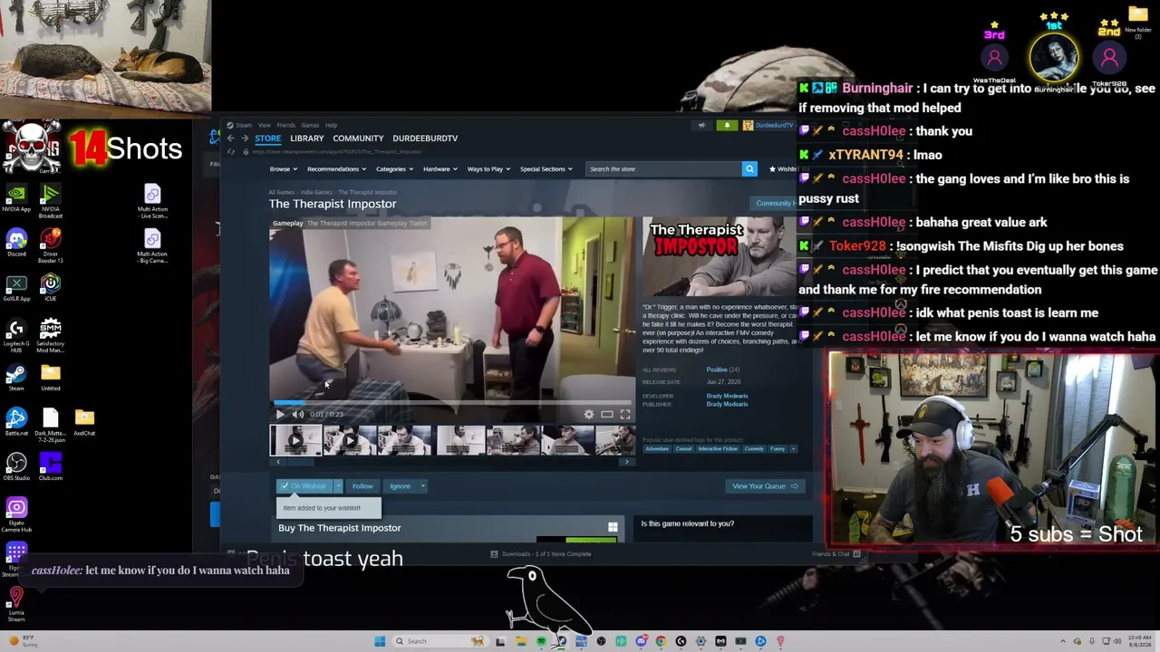Screen dimensions: 1160x652
Task: Click View Your Queue button
Action: [765, 486]
